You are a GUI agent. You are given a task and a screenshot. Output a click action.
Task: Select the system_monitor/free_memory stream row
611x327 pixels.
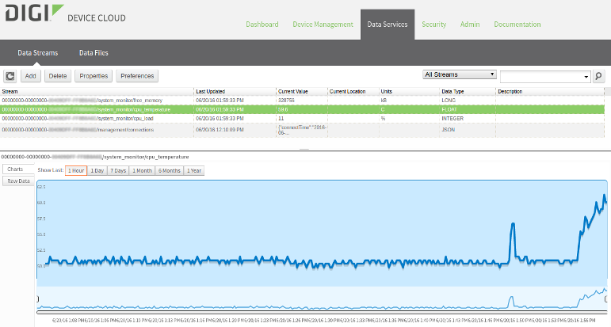click(302, 100)
